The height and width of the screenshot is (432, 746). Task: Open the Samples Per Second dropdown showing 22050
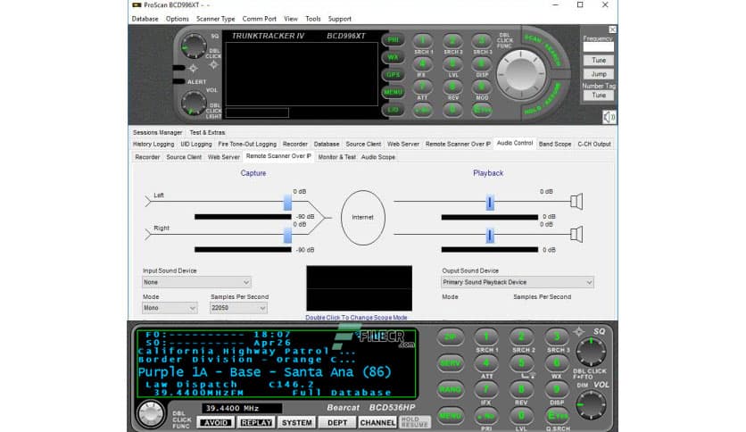[x=238, y=308]
